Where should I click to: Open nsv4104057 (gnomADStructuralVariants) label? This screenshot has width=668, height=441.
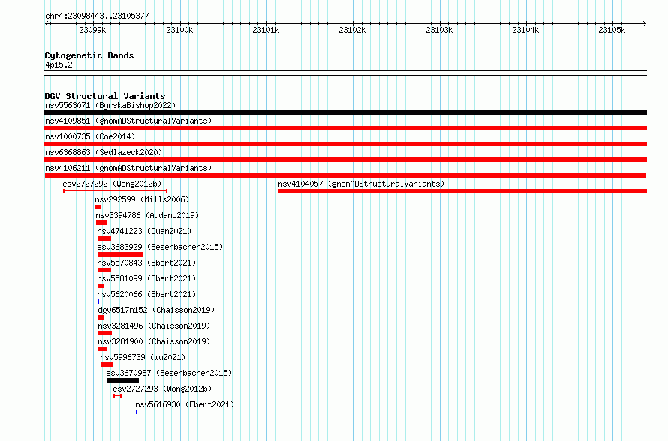tap(361, 184)
